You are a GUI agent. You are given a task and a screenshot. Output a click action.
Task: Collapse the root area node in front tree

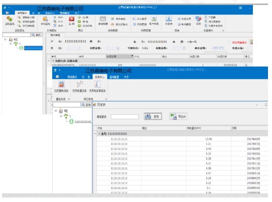[x=56, y=111]
